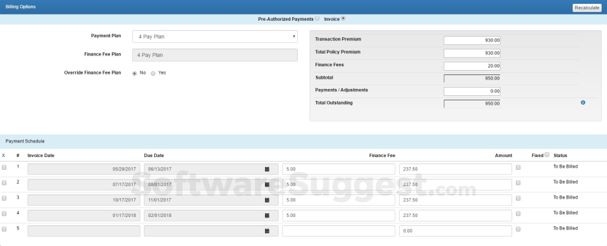Check the Fixed box for row 2

point(518,183)
